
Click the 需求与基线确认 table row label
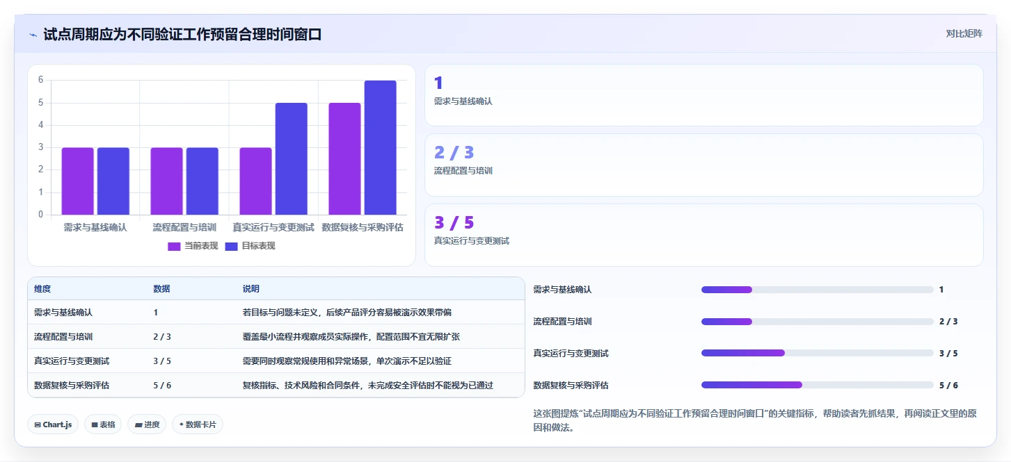(63, 313)
